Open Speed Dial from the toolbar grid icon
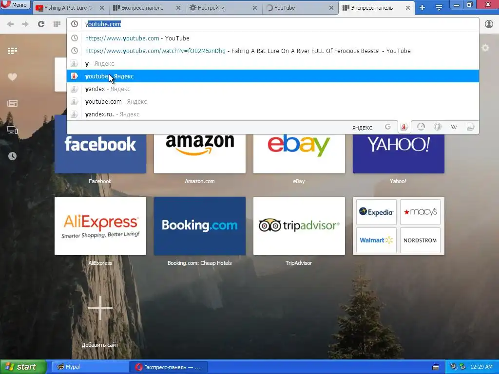Screen dimensions: 499x374 57,24
